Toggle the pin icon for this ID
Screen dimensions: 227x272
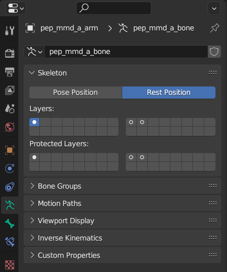point(214,28)
